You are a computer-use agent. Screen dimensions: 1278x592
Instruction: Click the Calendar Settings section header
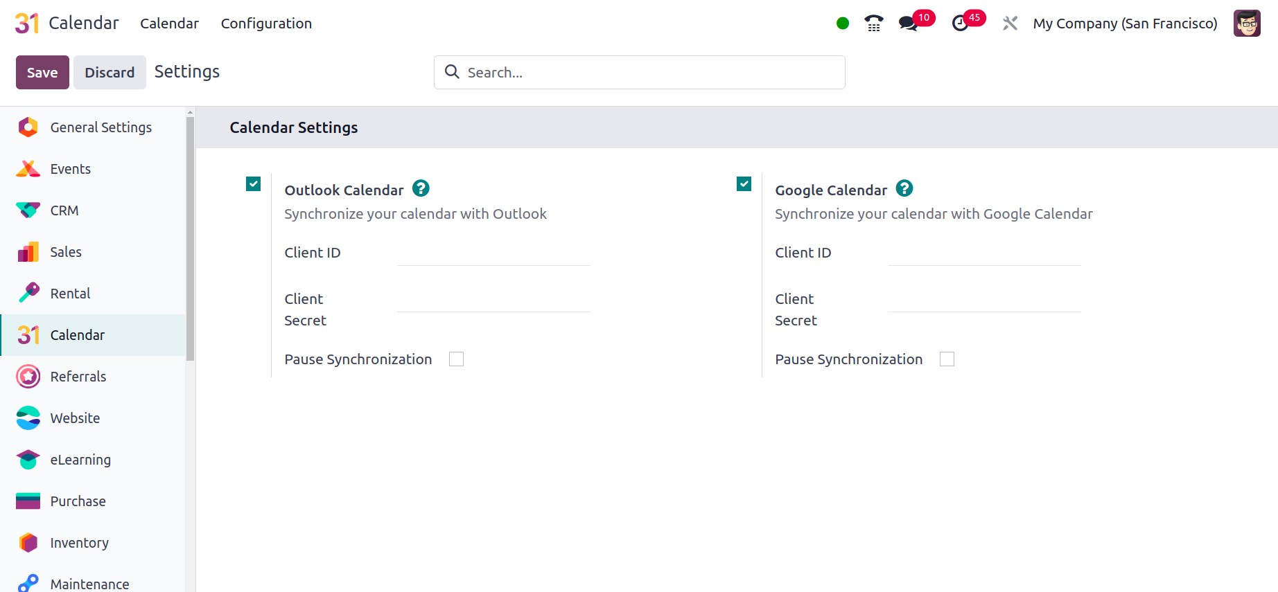point(294,127)
